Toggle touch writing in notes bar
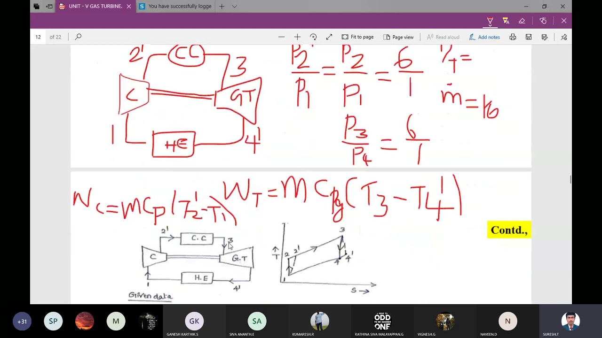Viewport: 602px width, 338px height. [543, 21]
